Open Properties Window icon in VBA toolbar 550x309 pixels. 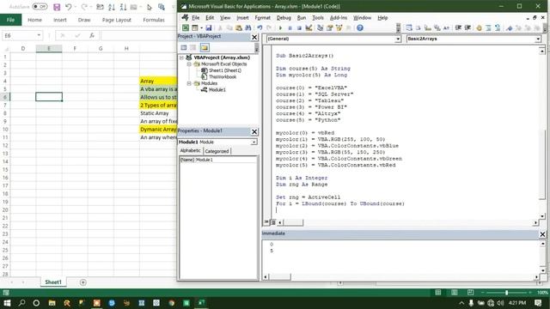(x=329, y=28)
